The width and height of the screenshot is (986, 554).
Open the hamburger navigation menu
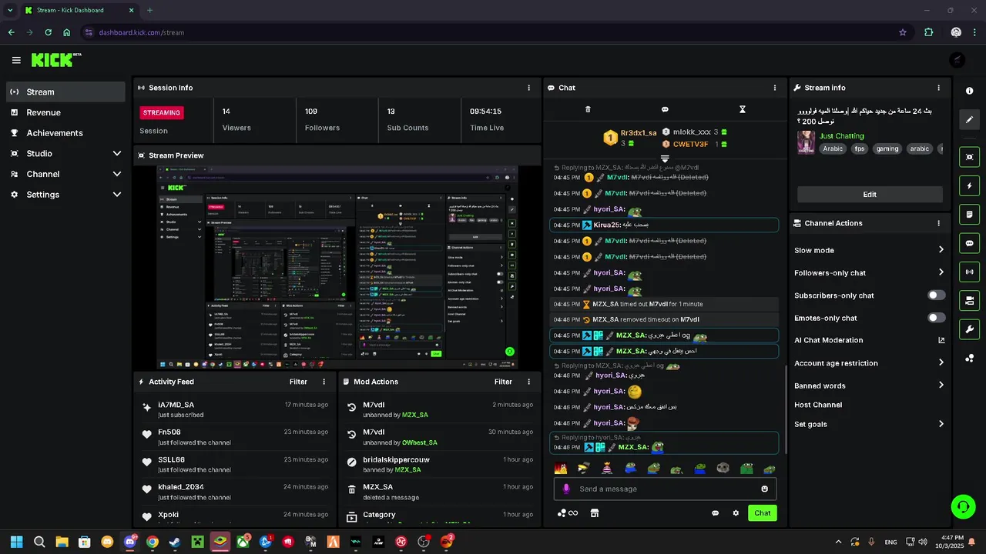click(16, 60)
